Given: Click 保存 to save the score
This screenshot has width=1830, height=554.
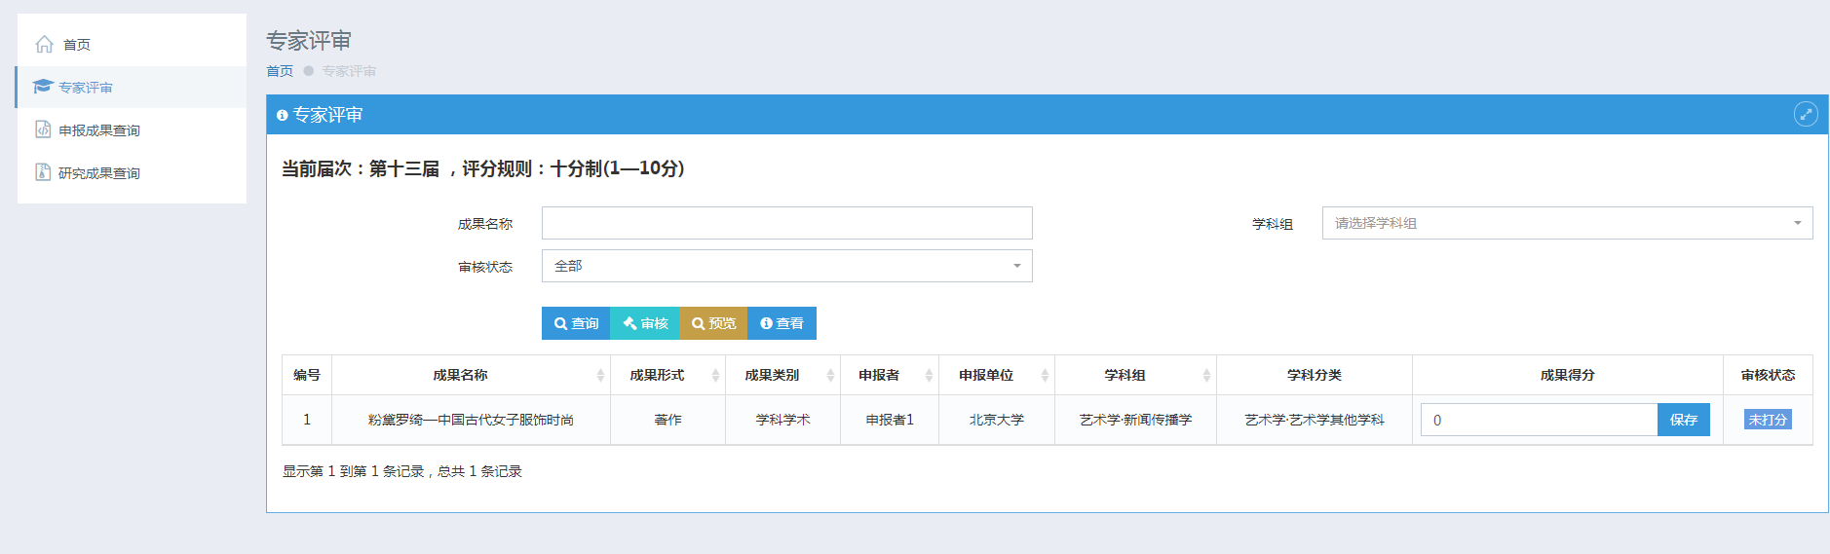Looking at the screenshot, I should pyautogui.click(x=1683, y=420).
